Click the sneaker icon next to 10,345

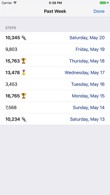click(24, 37)
